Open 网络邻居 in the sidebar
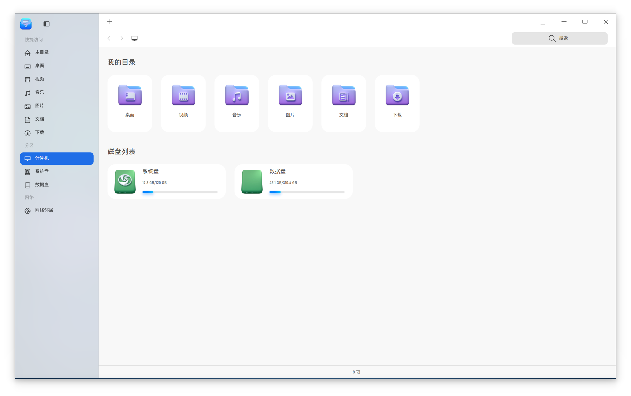The width and height of the screenshot is (631, 396). click(57, 210)
